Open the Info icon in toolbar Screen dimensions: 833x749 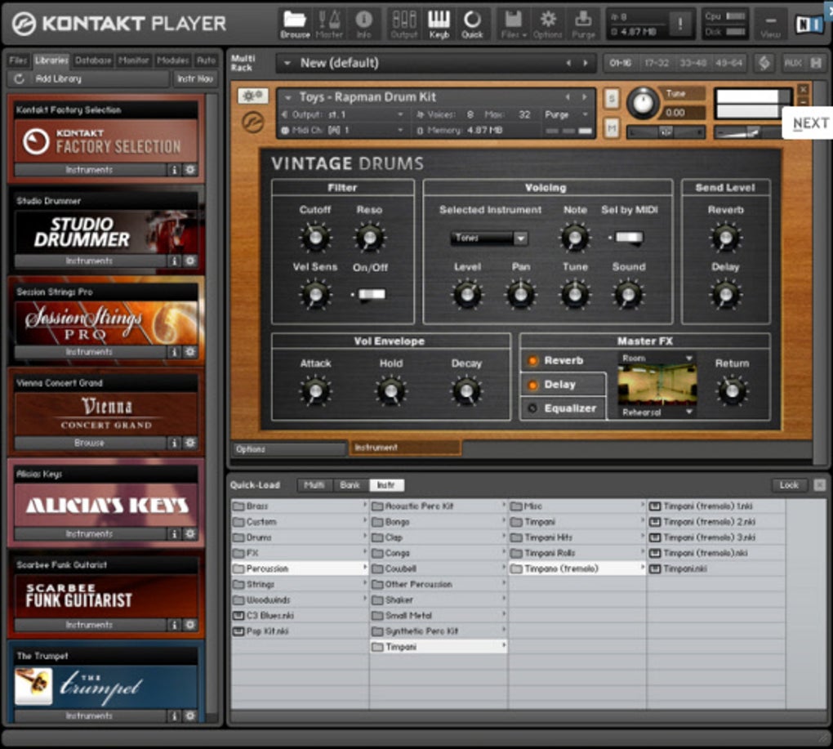tap(364, 24)
